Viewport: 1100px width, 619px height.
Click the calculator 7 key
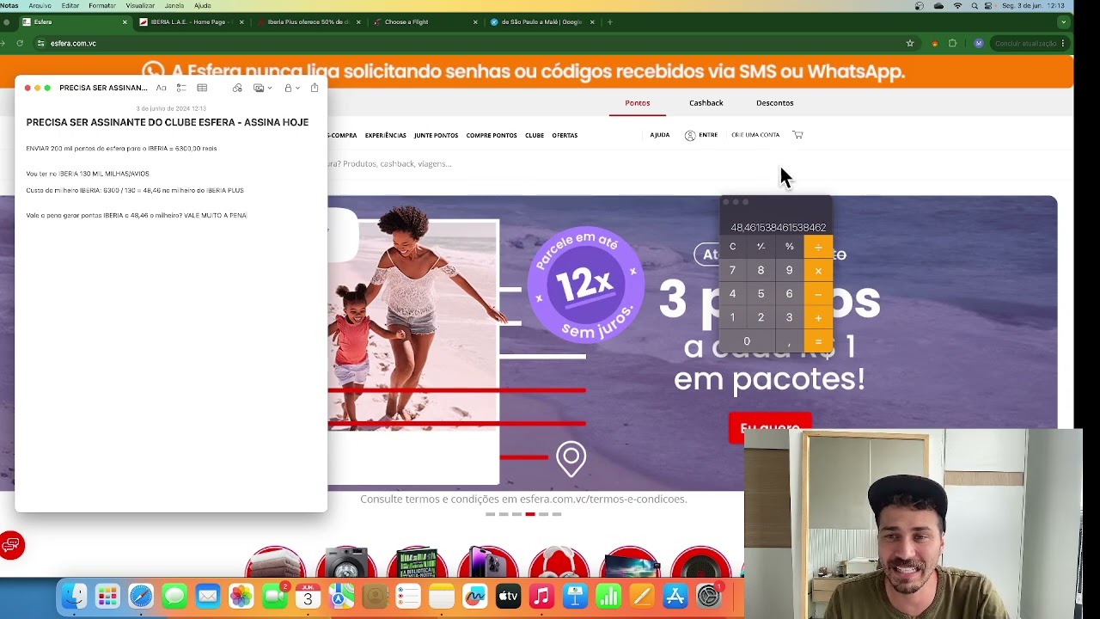point(732,271)
